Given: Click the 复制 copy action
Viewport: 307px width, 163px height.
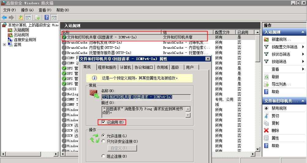Looking at the screenshot, I should coord(275,123).
